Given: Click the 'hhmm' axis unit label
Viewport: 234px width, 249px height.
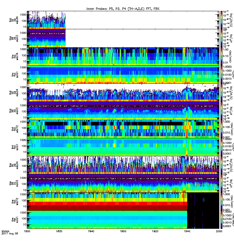Looking at the screenshot, I should [x=5, y=231].
